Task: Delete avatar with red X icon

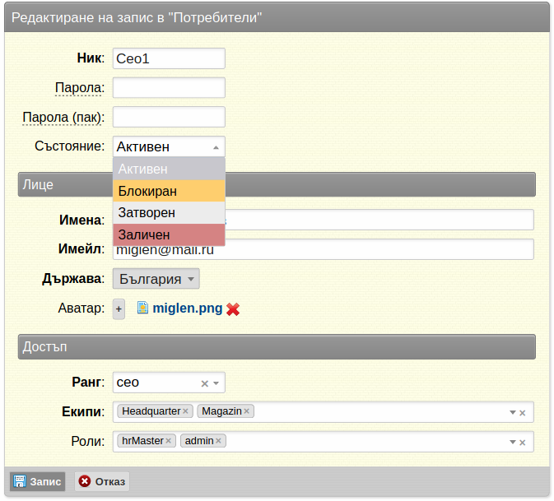Action: (233, 309)
